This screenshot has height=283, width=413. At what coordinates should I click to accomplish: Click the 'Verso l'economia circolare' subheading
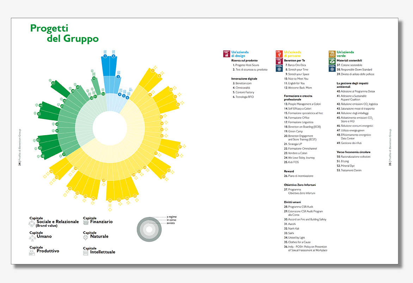(353, 152)
